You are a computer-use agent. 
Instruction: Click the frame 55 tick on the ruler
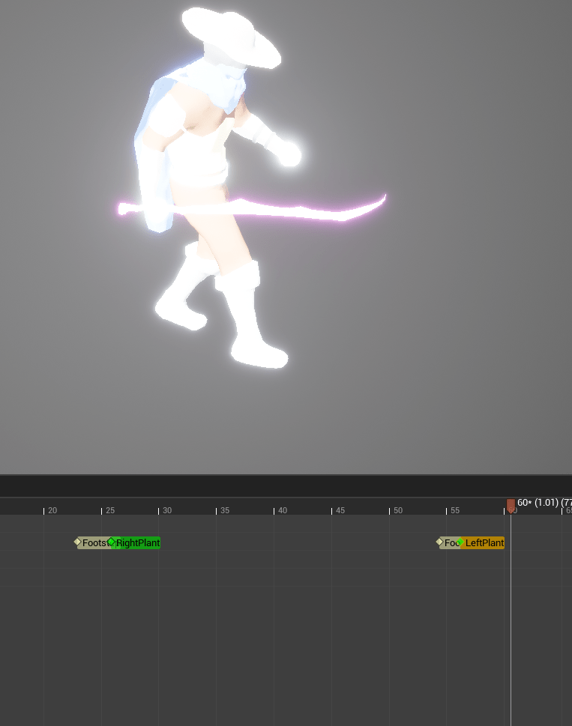[x=447, y=511]
